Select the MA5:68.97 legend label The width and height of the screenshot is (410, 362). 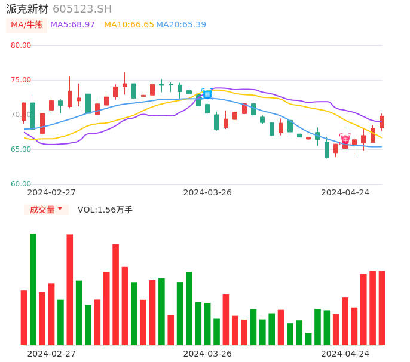[x=72, y=24]
